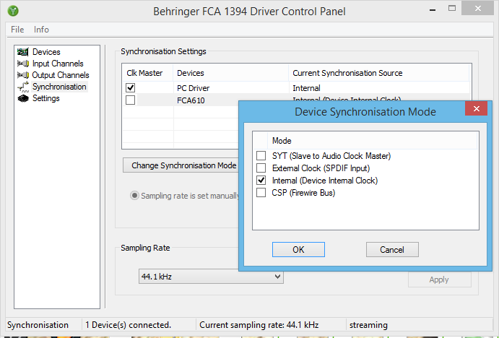The image size is (499, 338).
Task: Click 'Synchronisation' status bar entry
Action: pyautogui.click(x=38, y=325)
